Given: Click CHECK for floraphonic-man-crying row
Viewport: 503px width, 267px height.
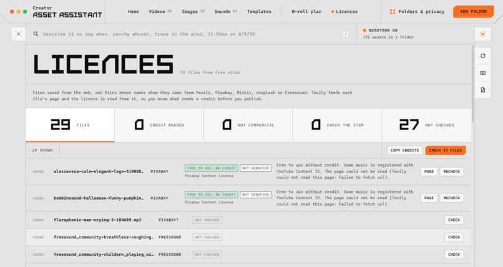Looking at the screenshot, I should tap(454, 220).
